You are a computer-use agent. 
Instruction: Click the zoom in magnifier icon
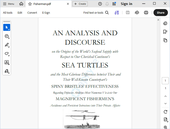[x=166, y=127]
